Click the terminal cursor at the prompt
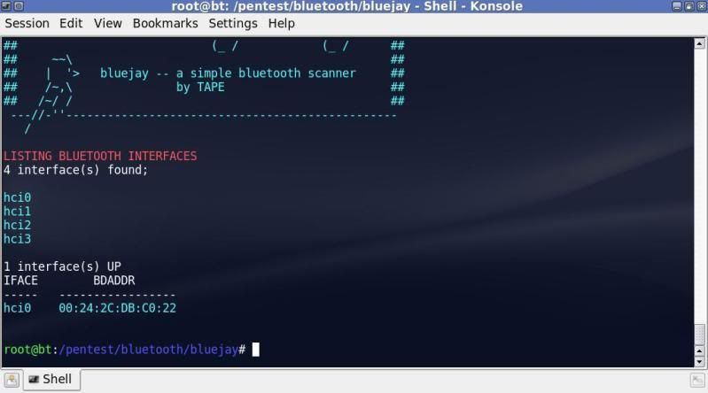The height and width of the screenshot is (393, 708). pos(255,350)
